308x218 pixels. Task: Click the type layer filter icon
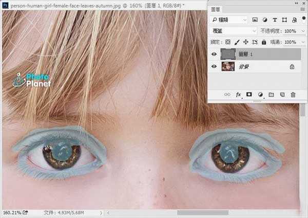(275, 20)
